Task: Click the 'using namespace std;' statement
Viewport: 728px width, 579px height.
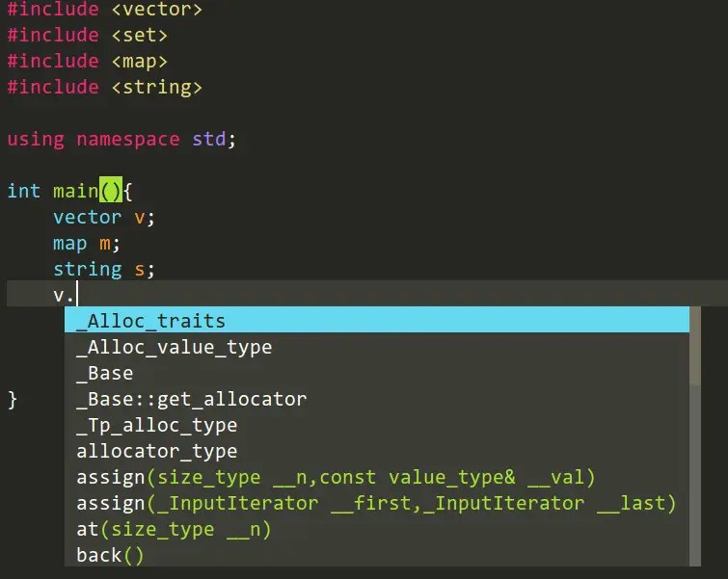Action: pyautogui.click(x=121, y=139)
